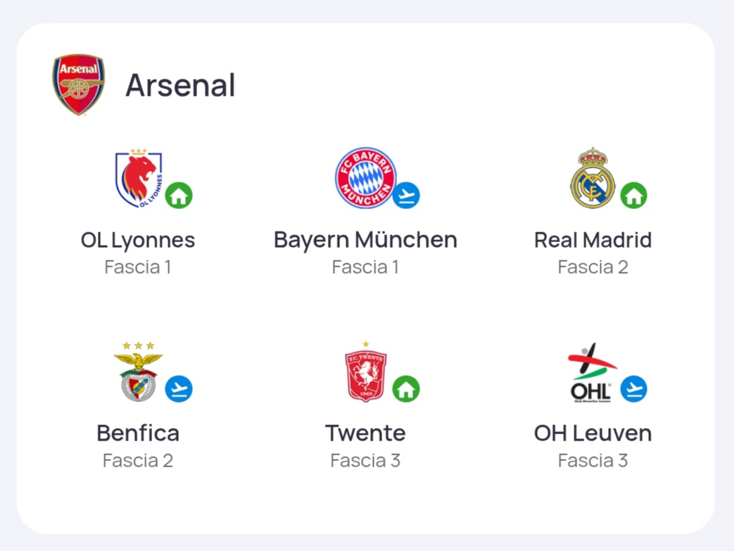Viewport: 734px width, 551px height.
Task: Select the Bayern München team name
Action: coord(366,240)
